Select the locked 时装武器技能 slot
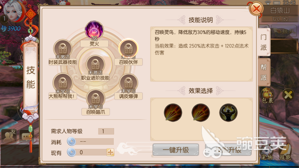 click(x=63, y=48)
